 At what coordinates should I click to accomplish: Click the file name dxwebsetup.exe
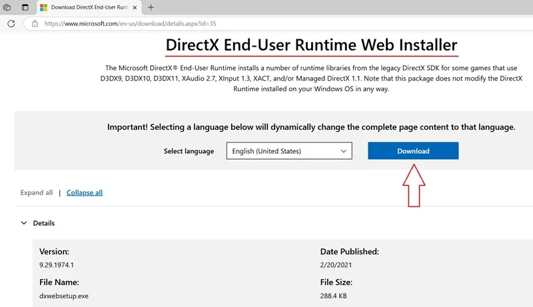tap(64, 296)
